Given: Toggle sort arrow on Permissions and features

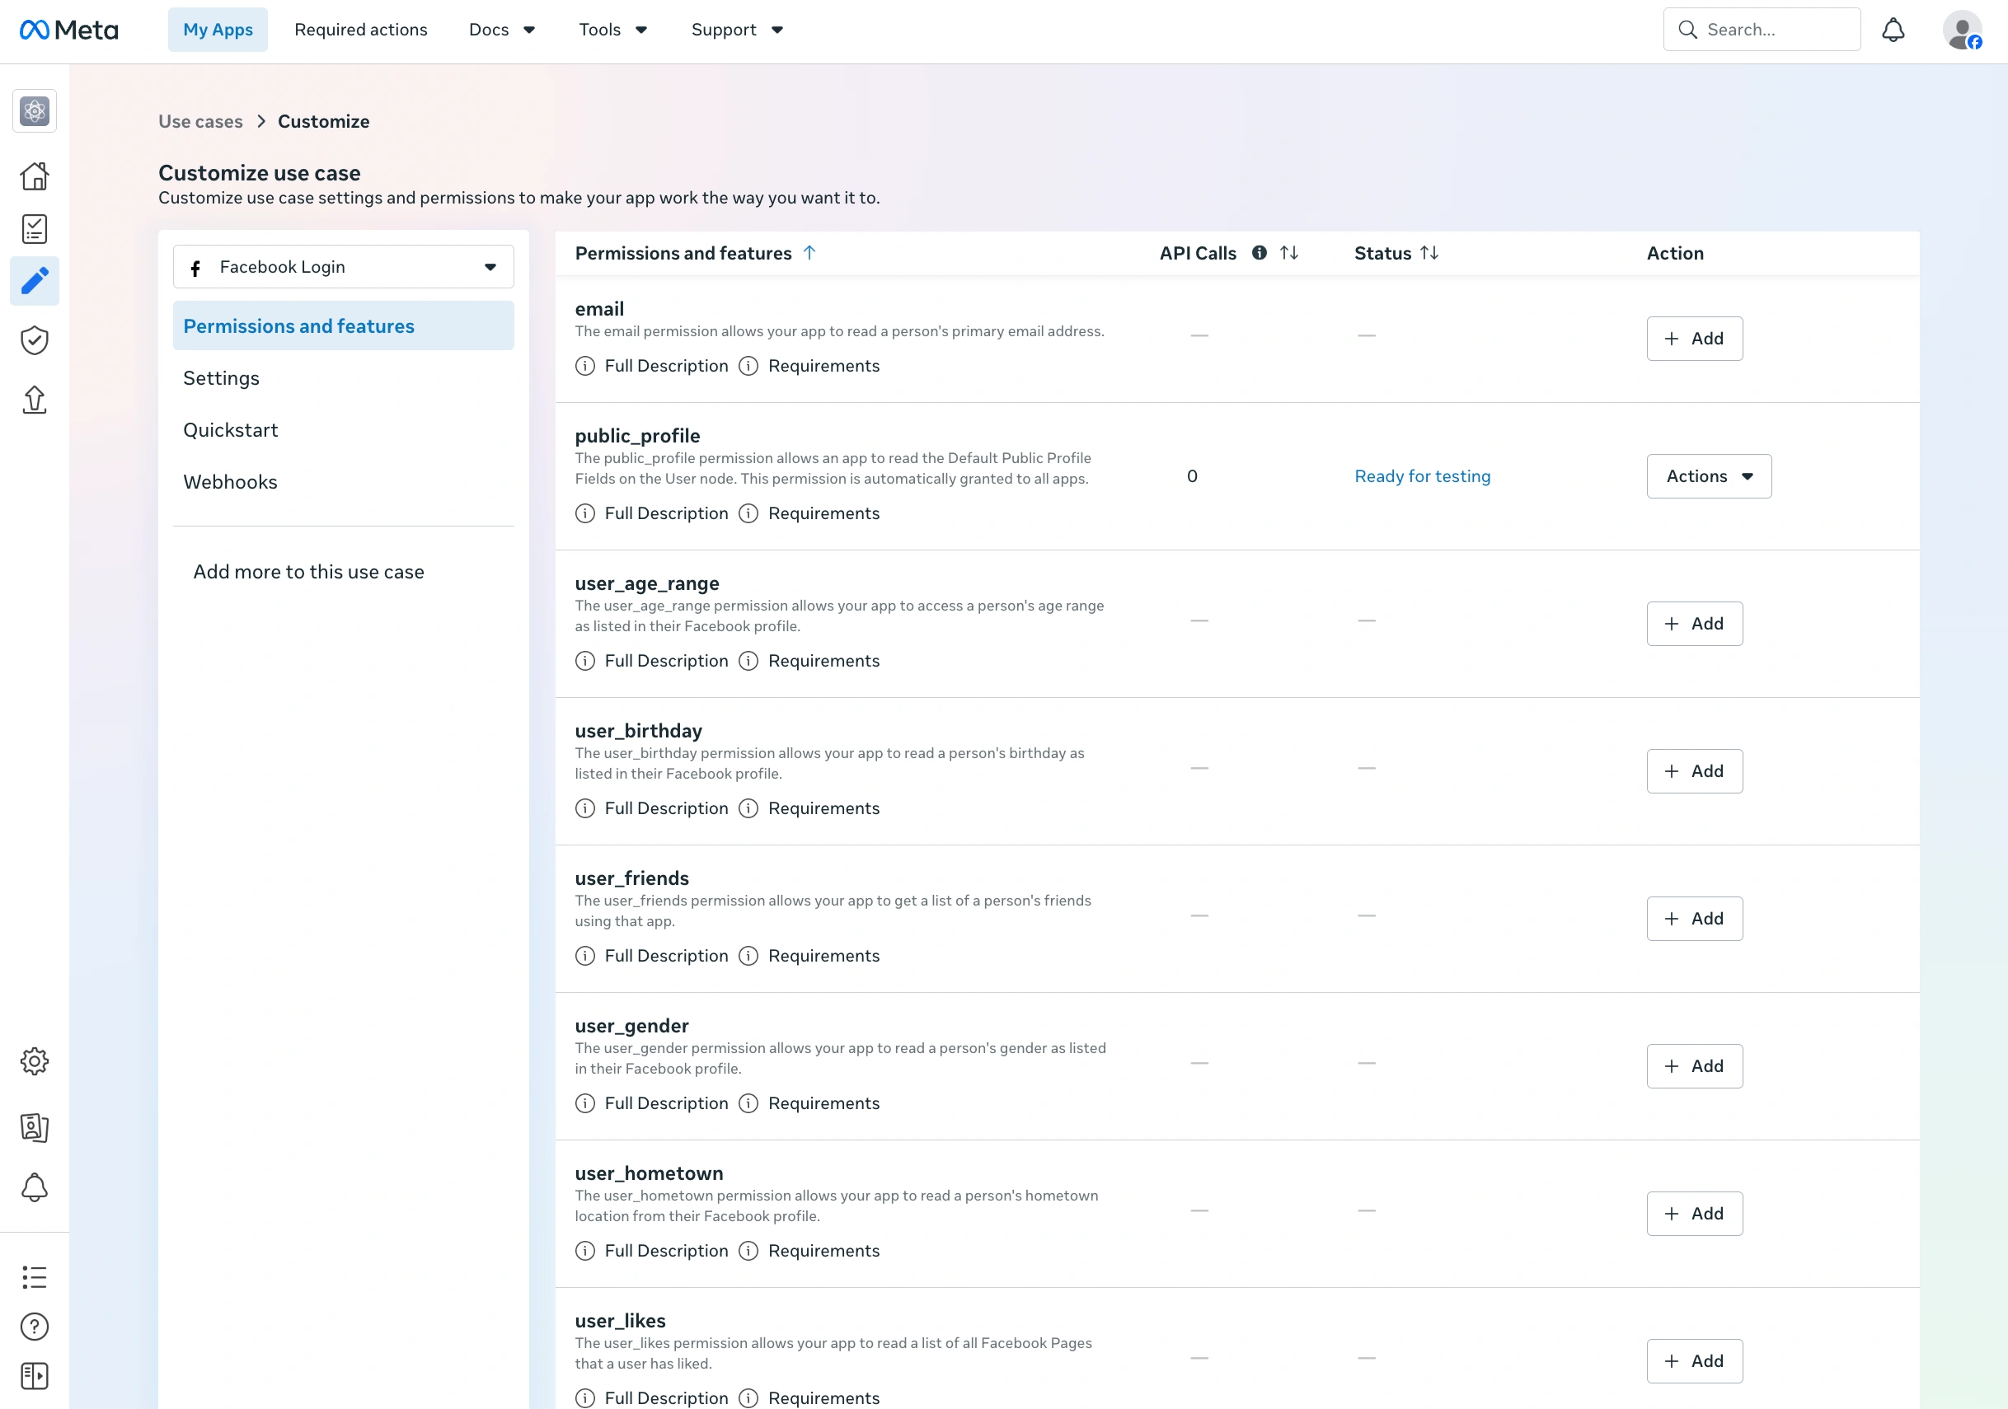Looking at the screenshot, I should coord(809,253).
